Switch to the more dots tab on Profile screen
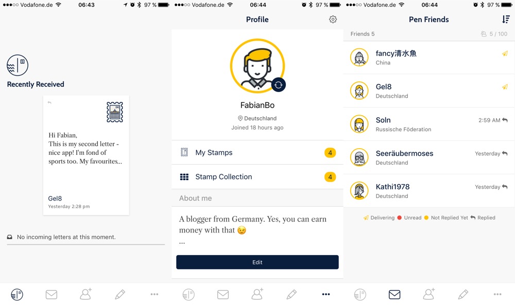This screenshot has height=305, width=515. (x=326, y=294)
